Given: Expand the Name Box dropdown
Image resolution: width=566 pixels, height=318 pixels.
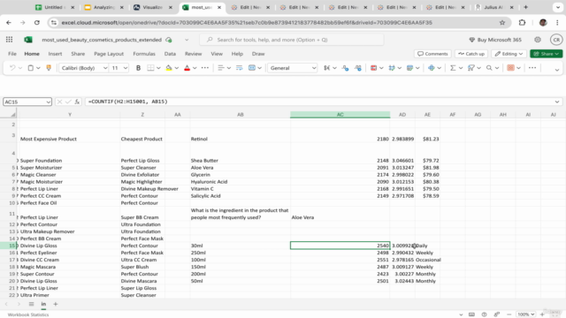Looking at the screenshot, I should 48,102.
